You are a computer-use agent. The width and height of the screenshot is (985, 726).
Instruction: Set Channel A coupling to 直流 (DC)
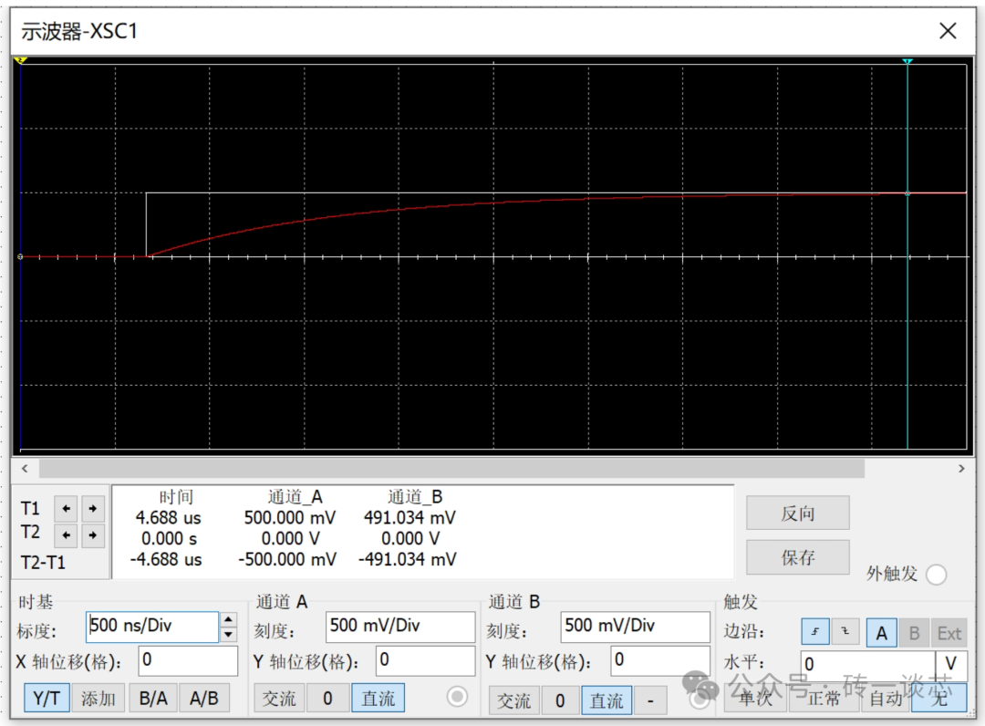point(378,699)
